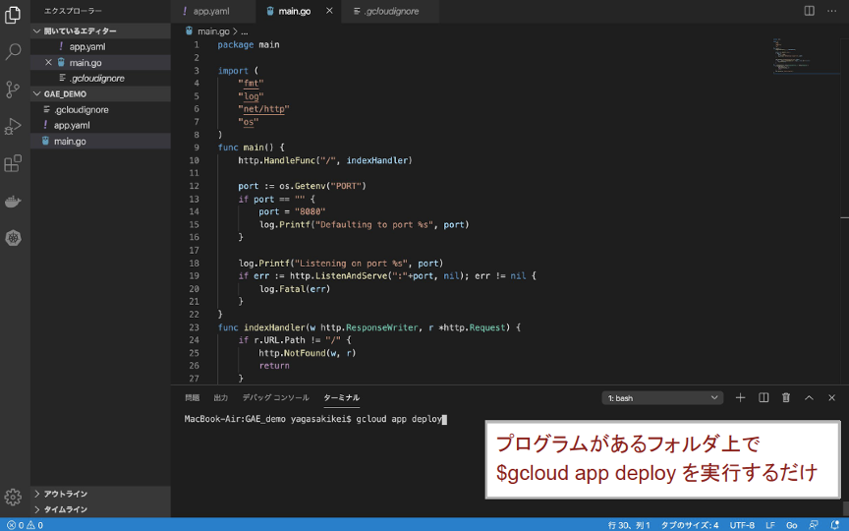
Task: Expand the タイムライン section
Action: pos(100,509)
